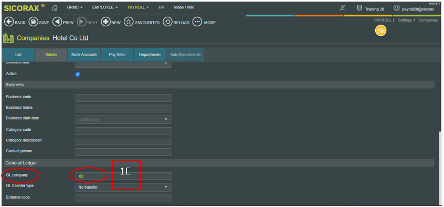Click the Category code input field
The height and width of the screenshot is (207, 444).
(123, 131)
